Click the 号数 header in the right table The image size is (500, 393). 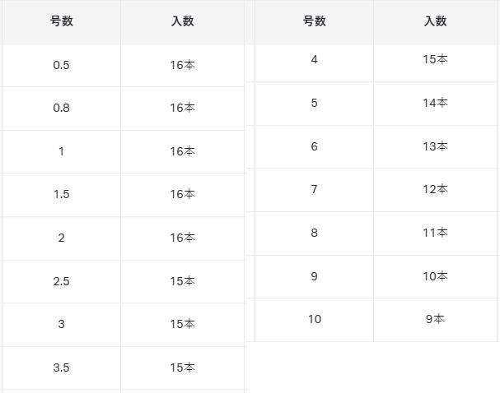click(314, 21)
